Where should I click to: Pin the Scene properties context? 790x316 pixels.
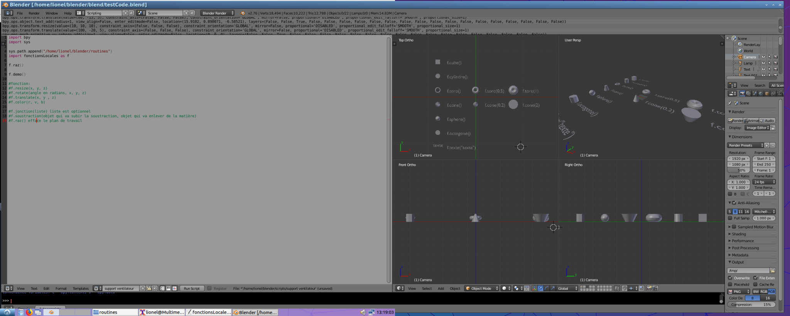(x=729, y=103)
